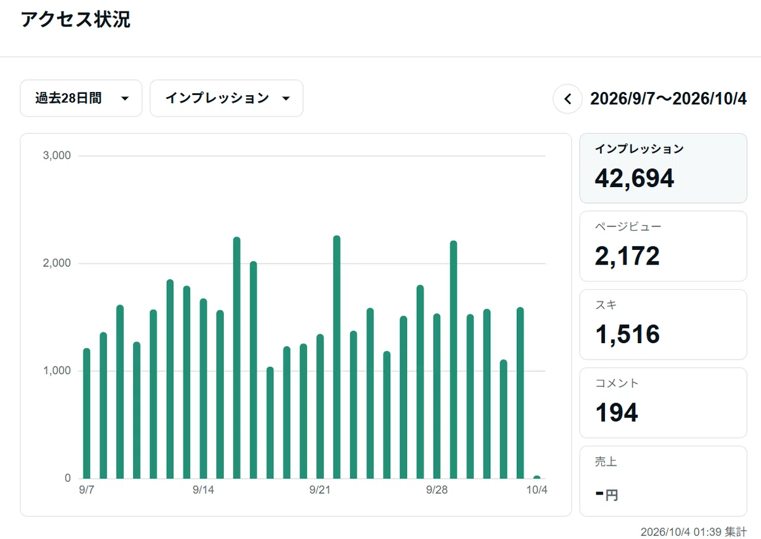Click the 9/21 x-axis date label

320,490
